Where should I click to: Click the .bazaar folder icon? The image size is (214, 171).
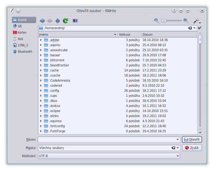tap(46, 55)
